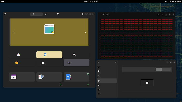
Task: Select Power in Settings sidebar
Action: (107, 90)
